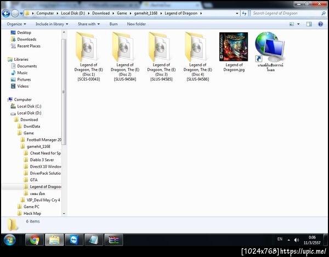Viewport: 329px width, 257px height.
Task: Open TeamViewer from the taskbar
Action: (x=74, y=239)
